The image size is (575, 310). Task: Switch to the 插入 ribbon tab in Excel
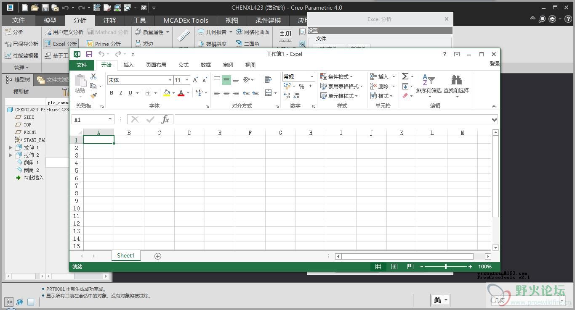pyautogui.click(x=128, y=65)
